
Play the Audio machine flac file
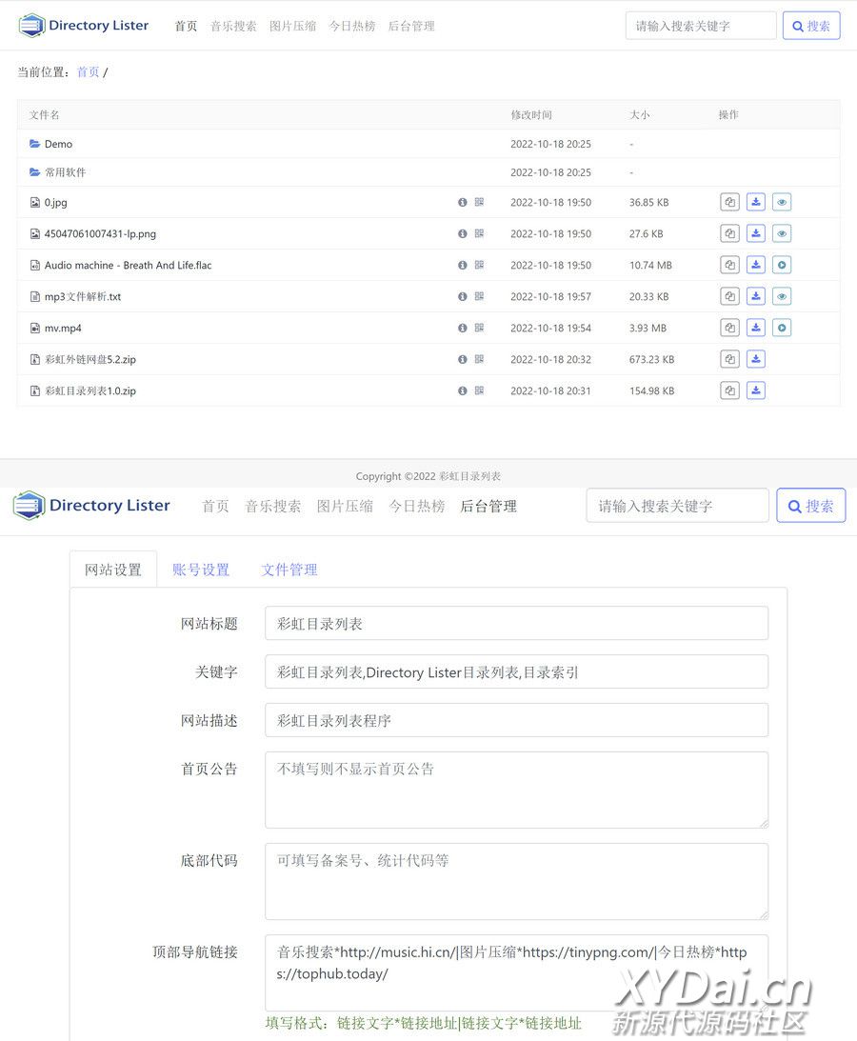click(782, 265)
